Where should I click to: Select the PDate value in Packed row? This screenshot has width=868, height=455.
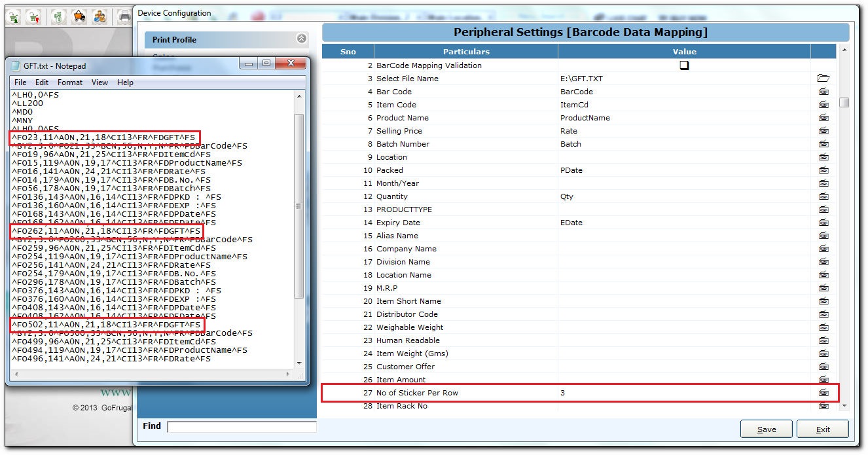click(x=571, y=170)
